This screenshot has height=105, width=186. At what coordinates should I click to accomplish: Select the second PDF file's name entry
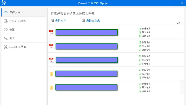(87, 46)
